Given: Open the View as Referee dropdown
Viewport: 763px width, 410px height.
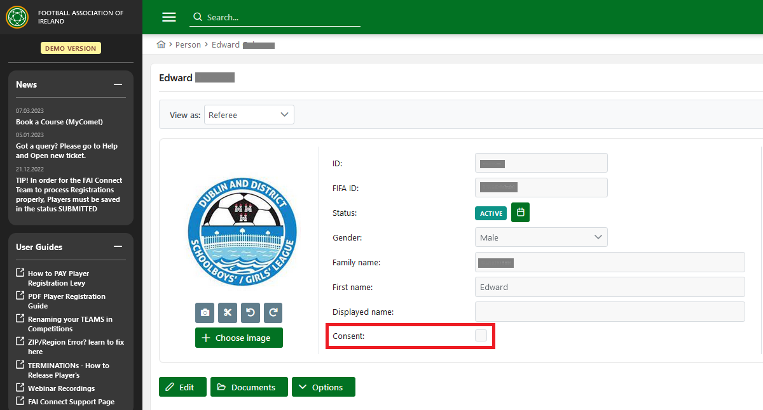Looking at the screenshot, I should pos(249,115).
